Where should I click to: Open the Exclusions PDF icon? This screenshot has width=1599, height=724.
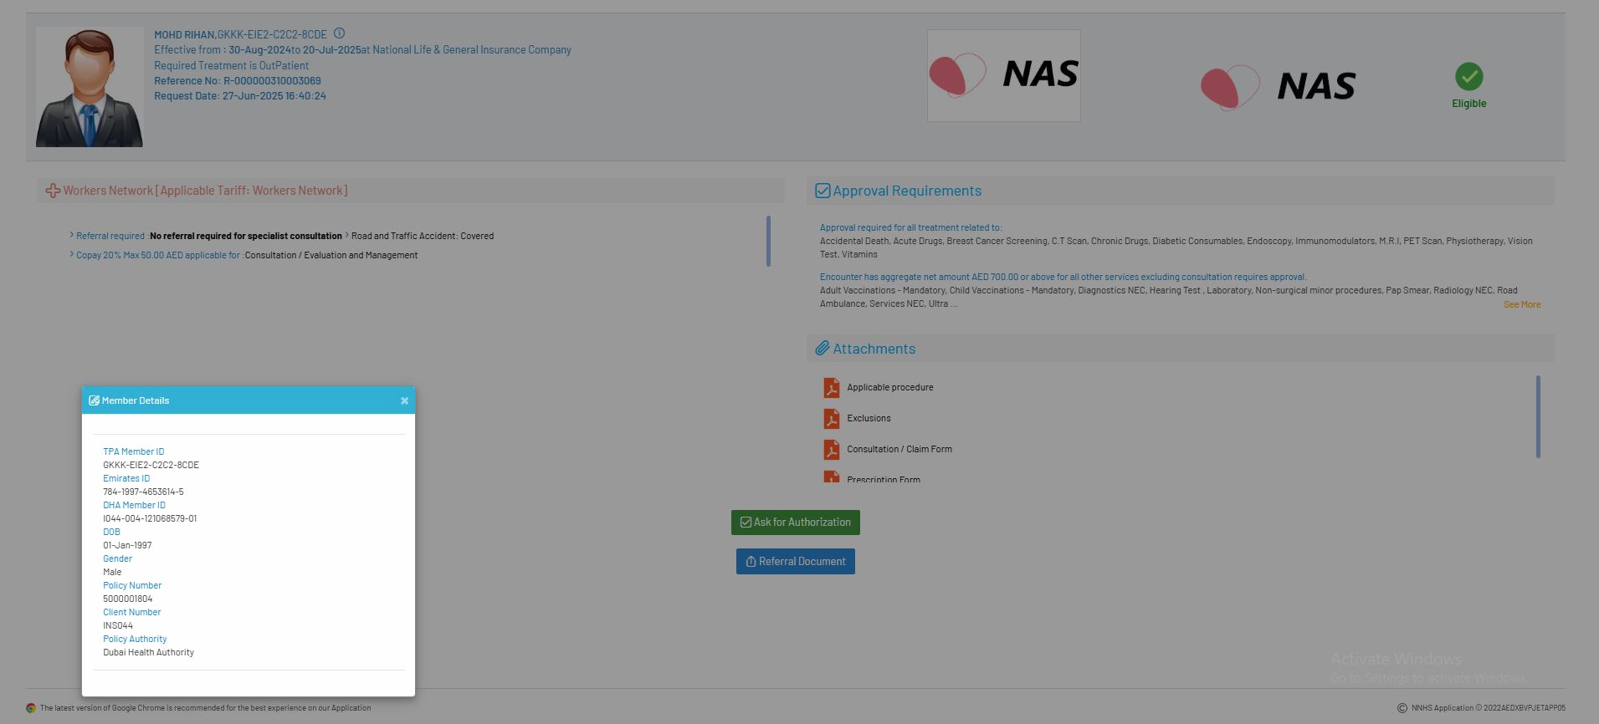coord(831,419)
